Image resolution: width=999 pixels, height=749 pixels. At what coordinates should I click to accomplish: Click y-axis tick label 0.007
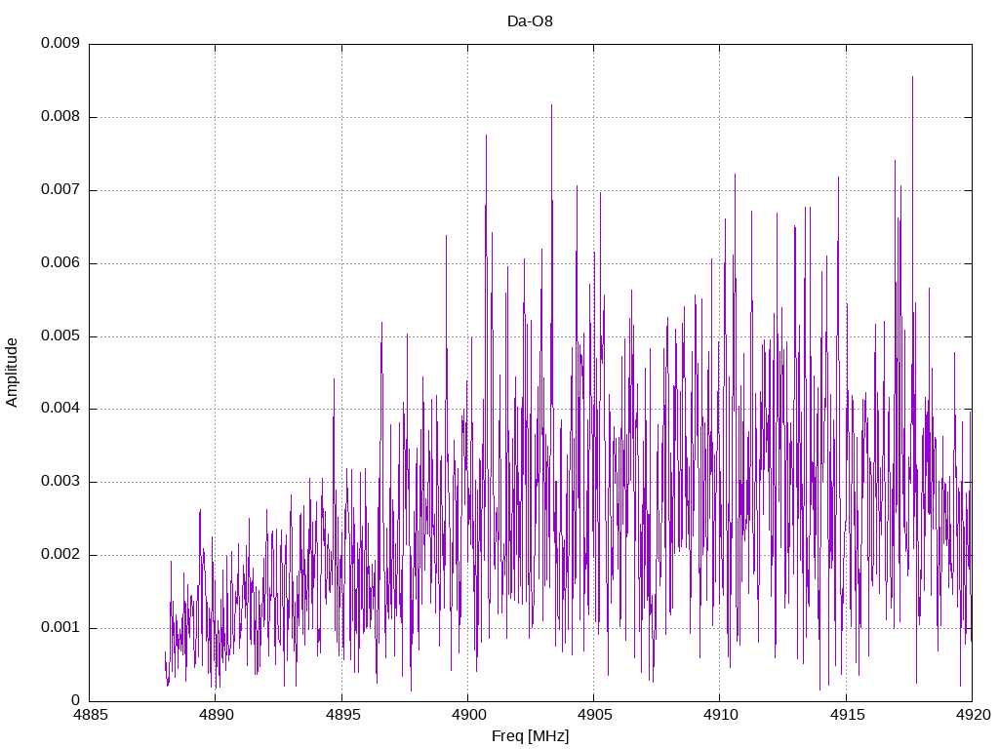60,190
